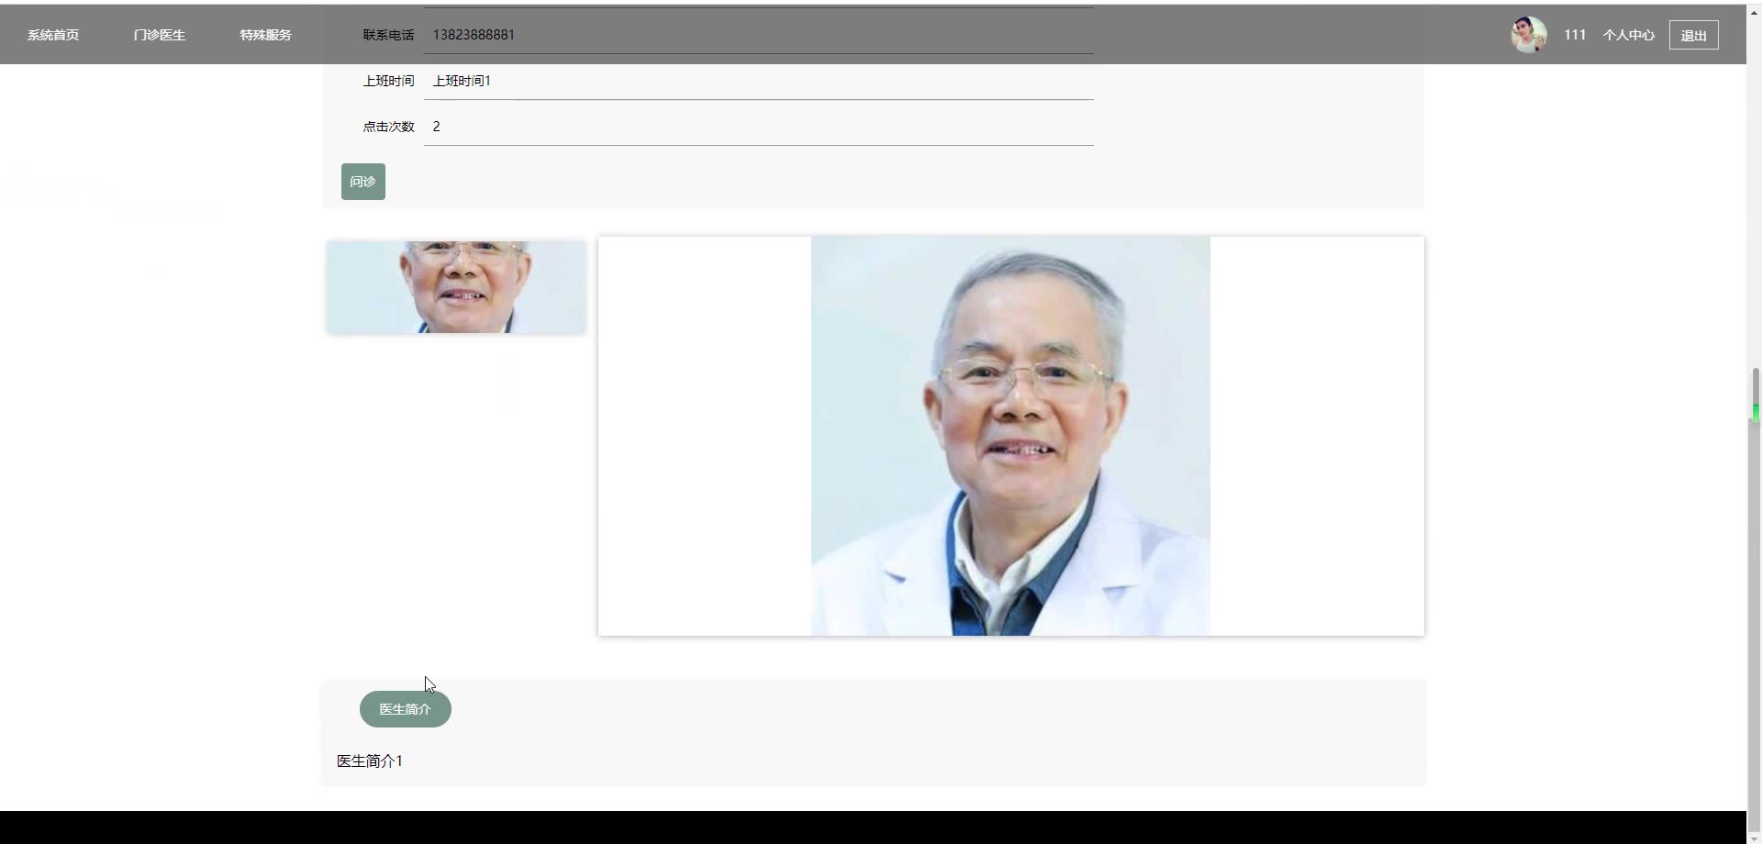This screenshot has height=844, width=1762.
Task: Click the 退出 logout button
Action: point(1693,35)
